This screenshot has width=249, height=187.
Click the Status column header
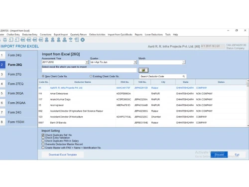point(221,82)
